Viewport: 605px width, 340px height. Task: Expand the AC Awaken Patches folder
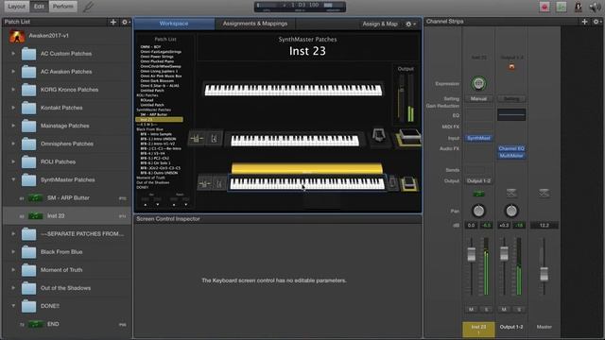tap(13, 72)
